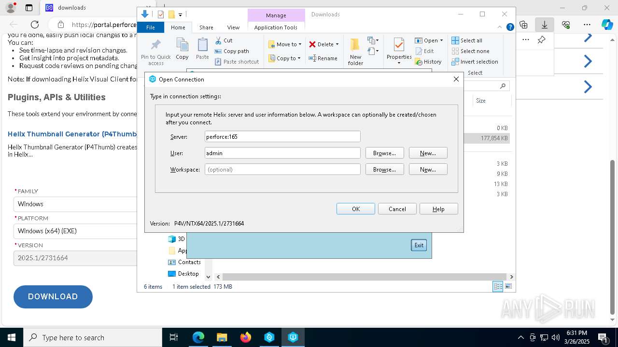Click the blue DOWNLOAD button

(x=53, y=296)
